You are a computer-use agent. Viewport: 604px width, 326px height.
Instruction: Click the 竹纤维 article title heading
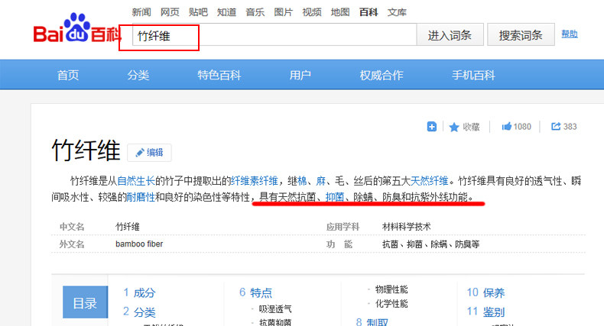[x=86, y=150]
